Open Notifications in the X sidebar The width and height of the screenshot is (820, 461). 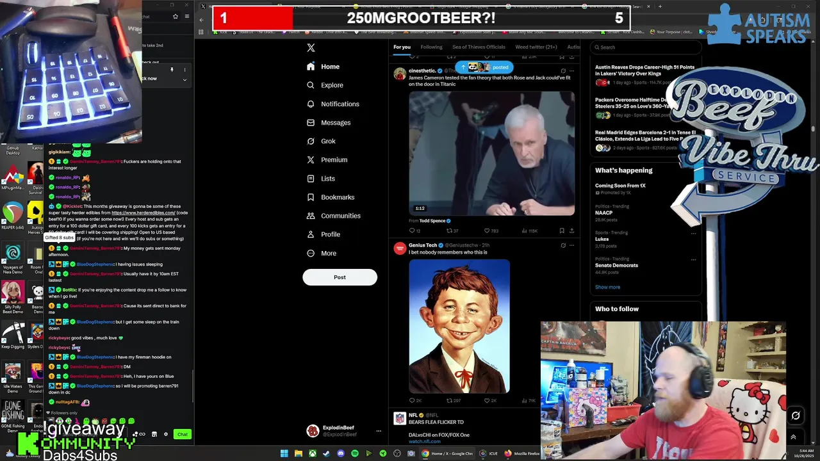(x=332, y=104)
